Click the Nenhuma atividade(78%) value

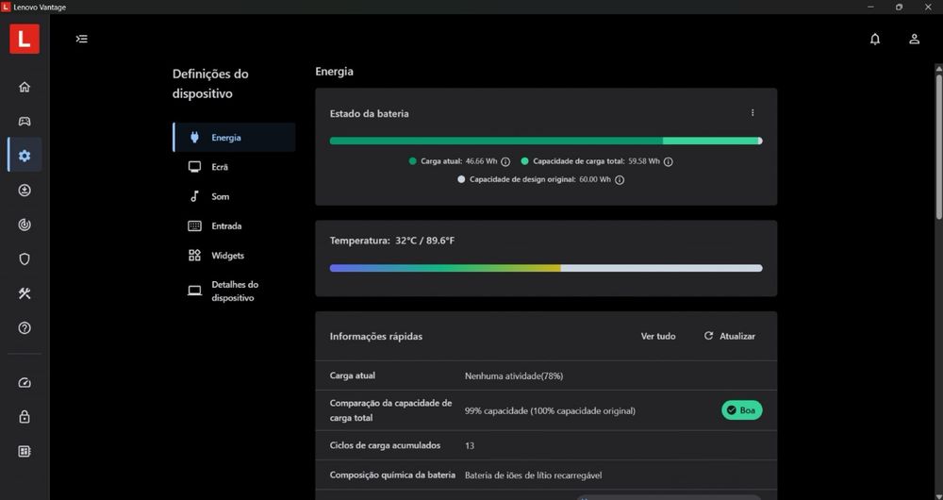point(514,376)
